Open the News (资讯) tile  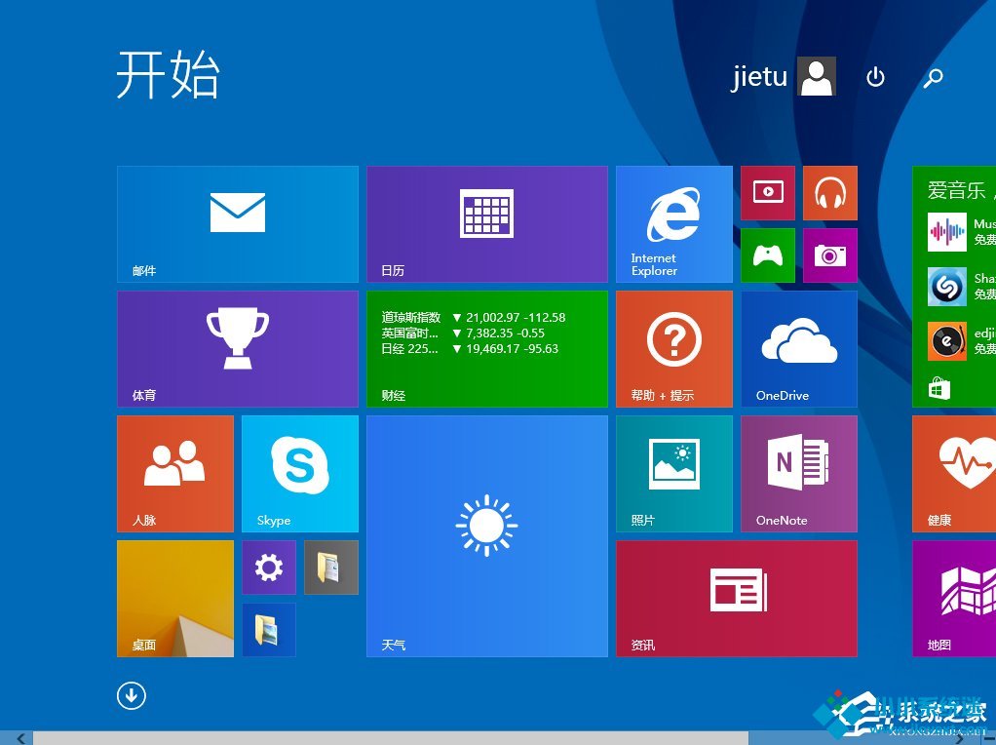[x=736, y=598]
